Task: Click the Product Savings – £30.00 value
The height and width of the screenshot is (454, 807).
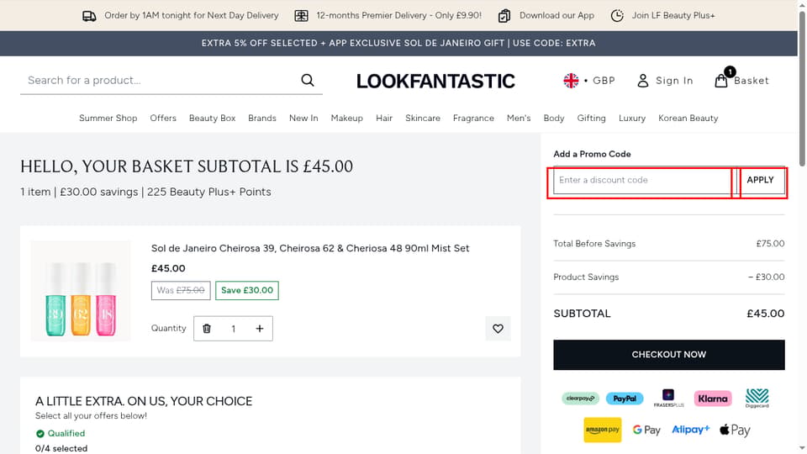Action: (767, 277)
